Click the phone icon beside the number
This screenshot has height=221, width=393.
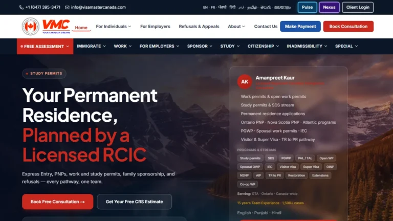click(21, 7)
